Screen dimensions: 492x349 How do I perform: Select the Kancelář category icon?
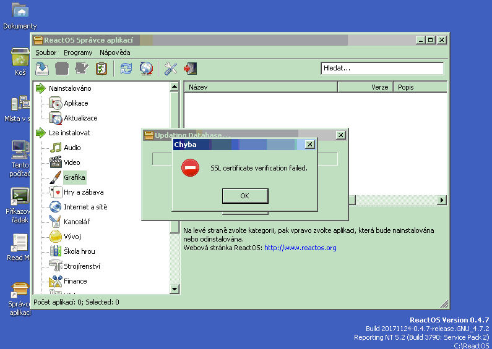(56, 222)
